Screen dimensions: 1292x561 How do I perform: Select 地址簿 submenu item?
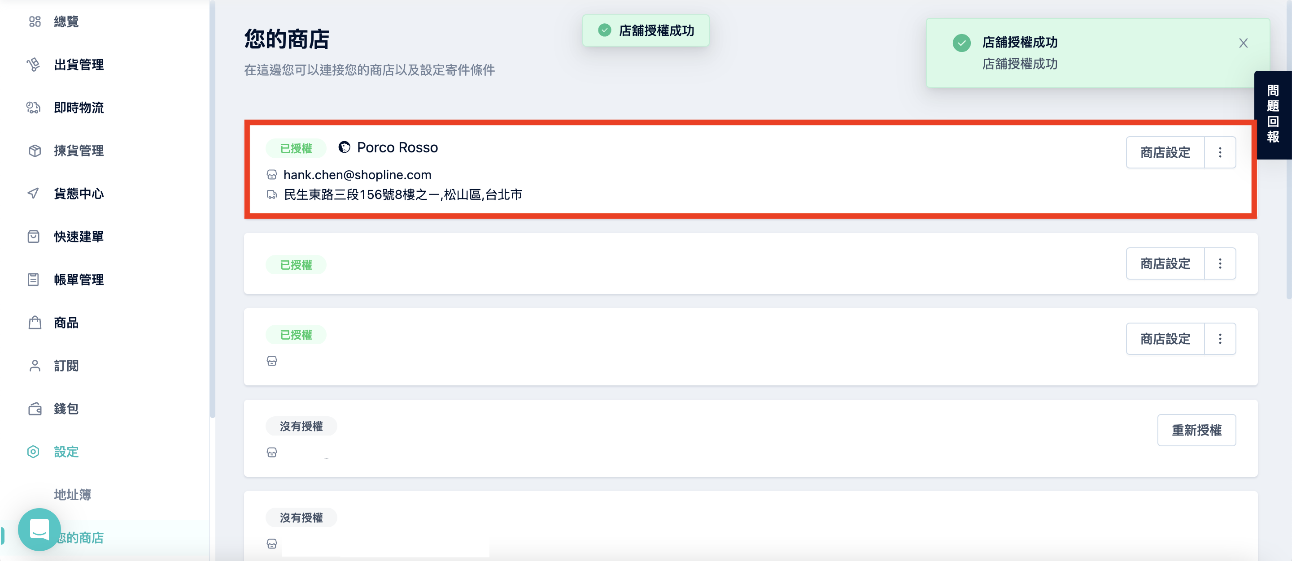click(x=73, y=495)
